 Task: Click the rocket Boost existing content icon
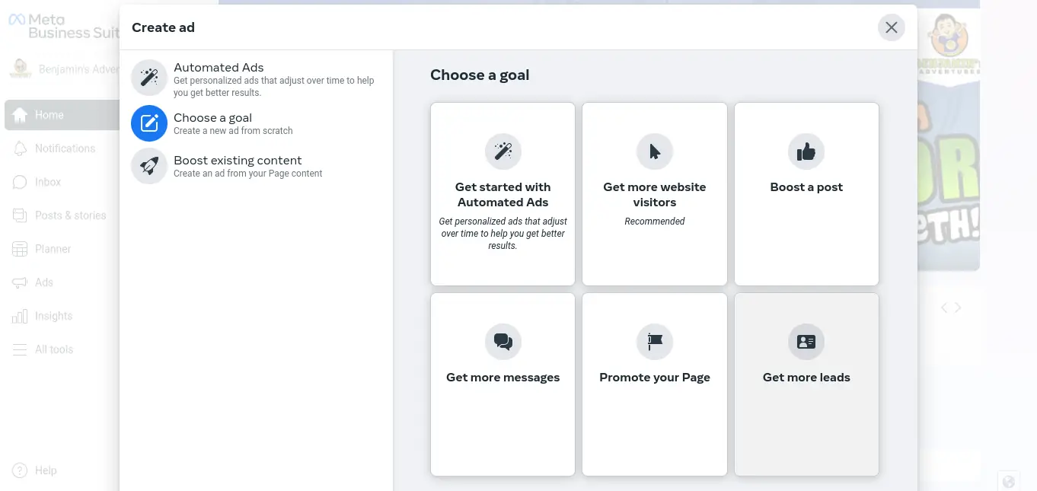point(149,166)
